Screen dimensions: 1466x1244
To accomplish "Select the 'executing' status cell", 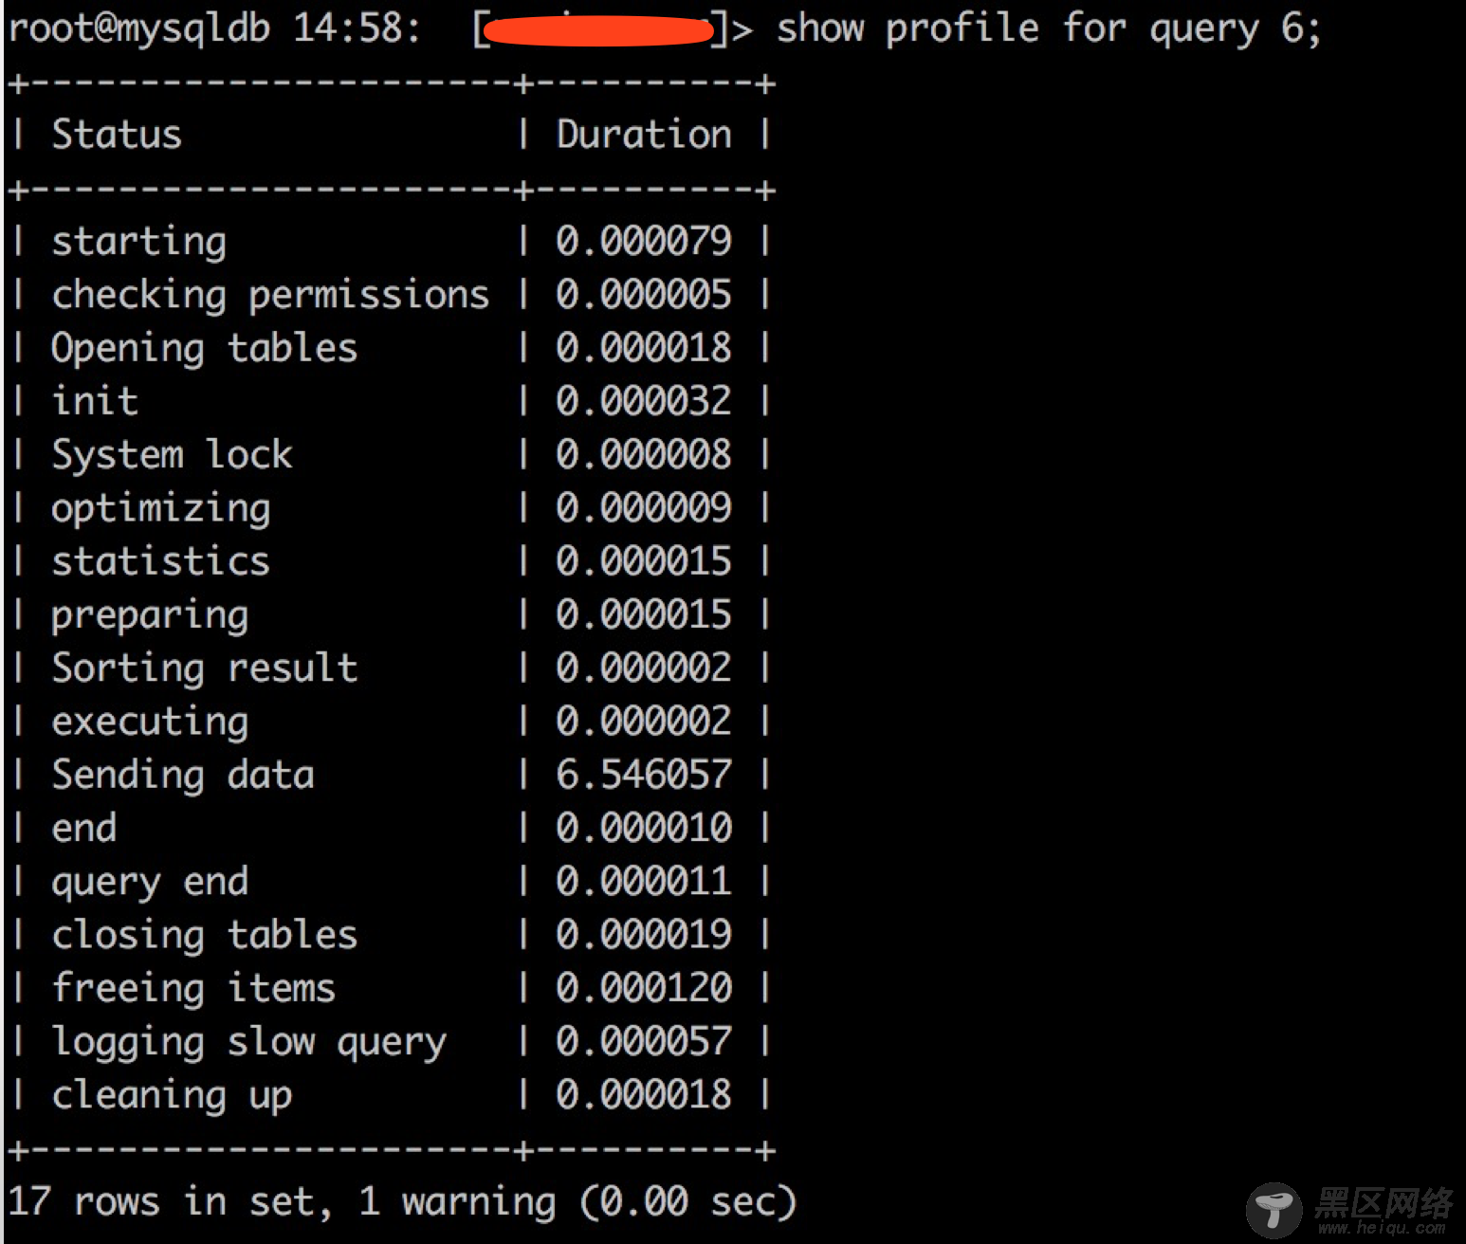I will pyautogui.click(x=150, y=722).
